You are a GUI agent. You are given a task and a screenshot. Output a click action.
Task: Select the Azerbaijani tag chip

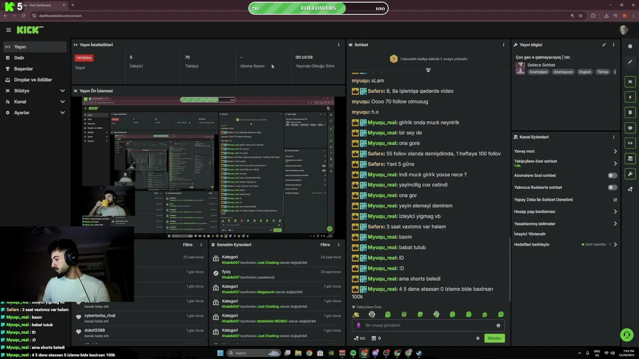click(538, 72)
